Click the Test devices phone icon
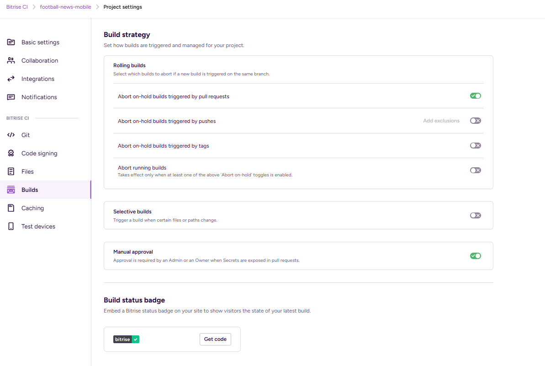This screenshot has height=366, width=545. [11, 227]
